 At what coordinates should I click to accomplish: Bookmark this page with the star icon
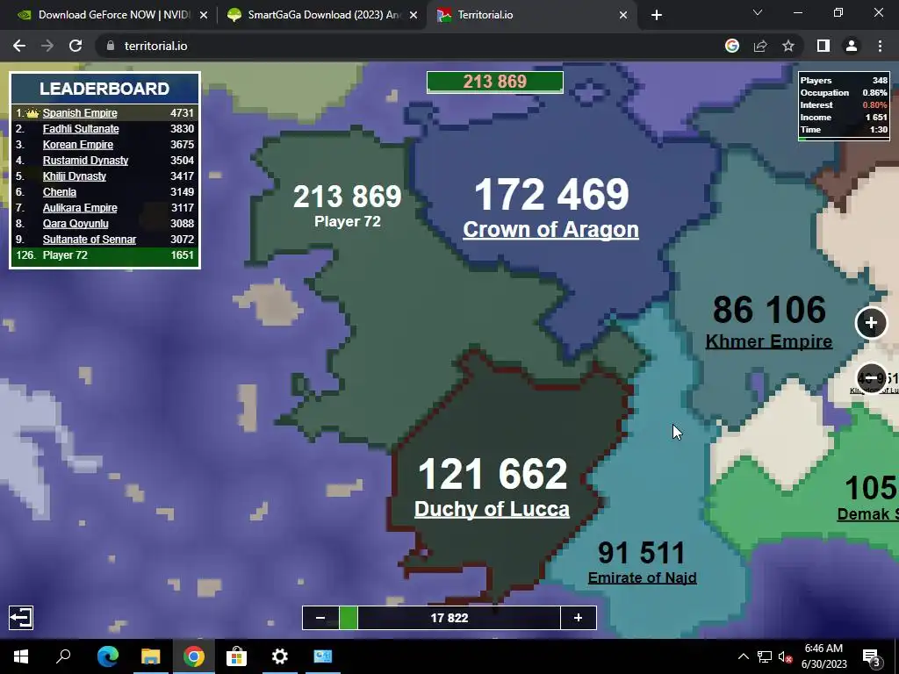(x=788, y=46)
